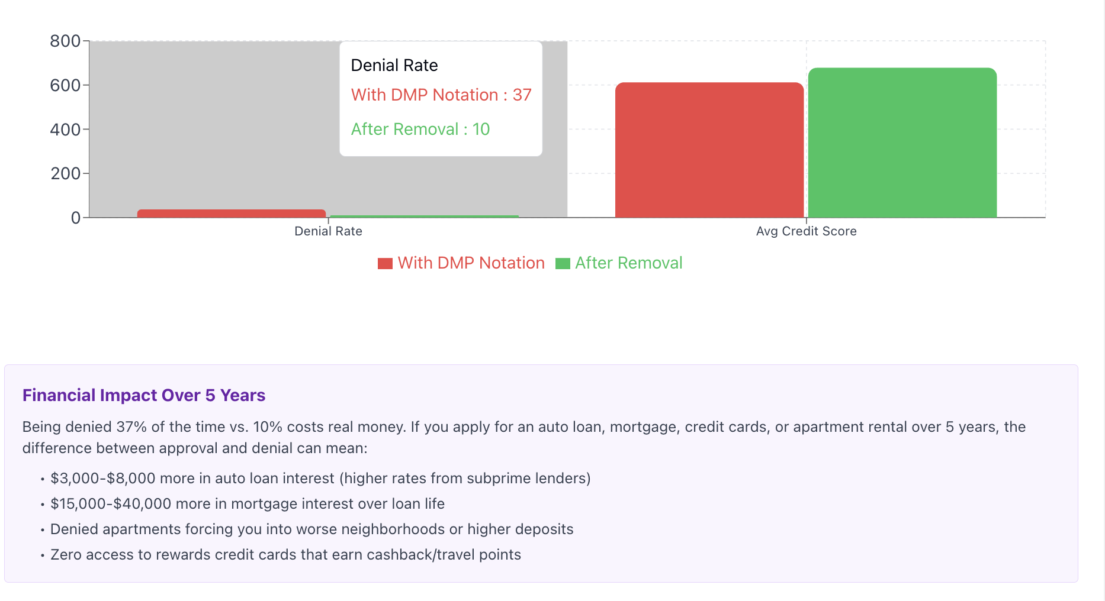The width and height of the screenshot is (1105, 601).
Task: Click the Avg Credit Score x-axis label
Action: click(806, 231)
